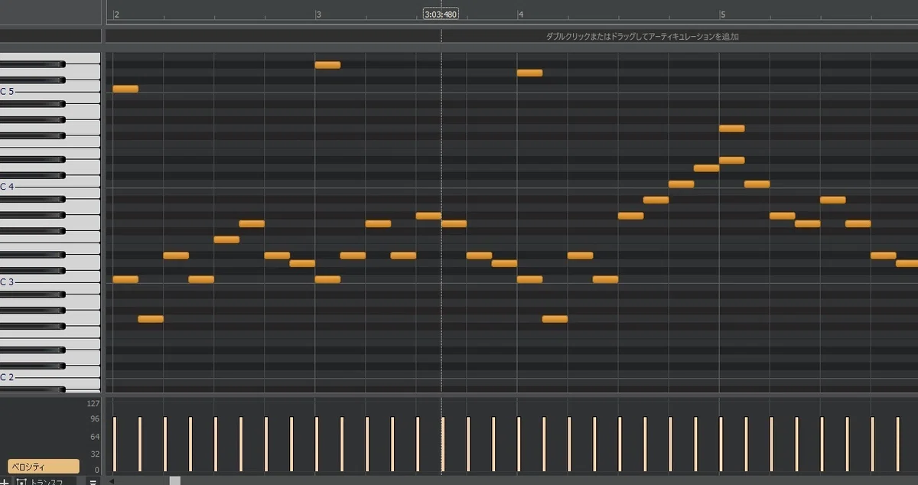
Task: Select the highest note in measure 3
Action: [x=327, y=65]
